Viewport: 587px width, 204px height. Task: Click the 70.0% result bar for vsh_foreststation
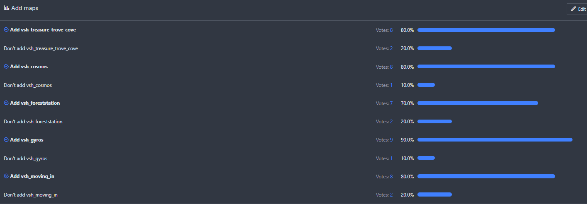coord(478,103)
